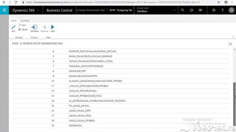Go to the Previous page
The width and height of the screenshot is (236, 132).
click(44, 29)
